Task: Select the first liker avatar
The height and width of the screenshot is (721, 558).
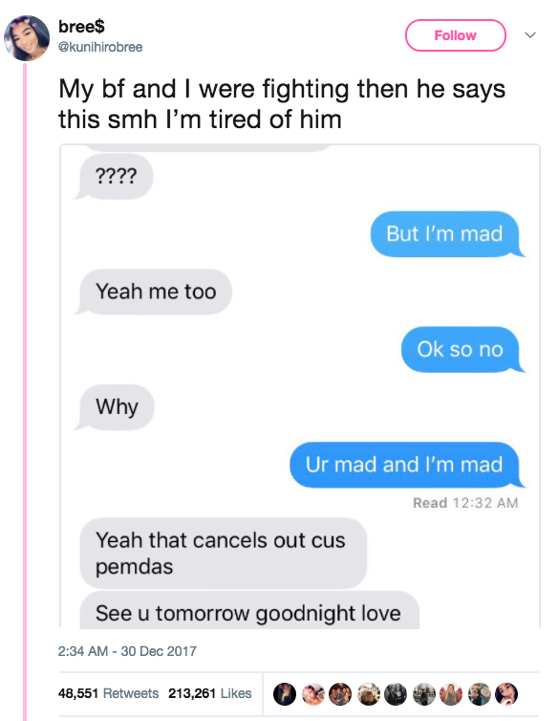Action: [x=285, y=694]
